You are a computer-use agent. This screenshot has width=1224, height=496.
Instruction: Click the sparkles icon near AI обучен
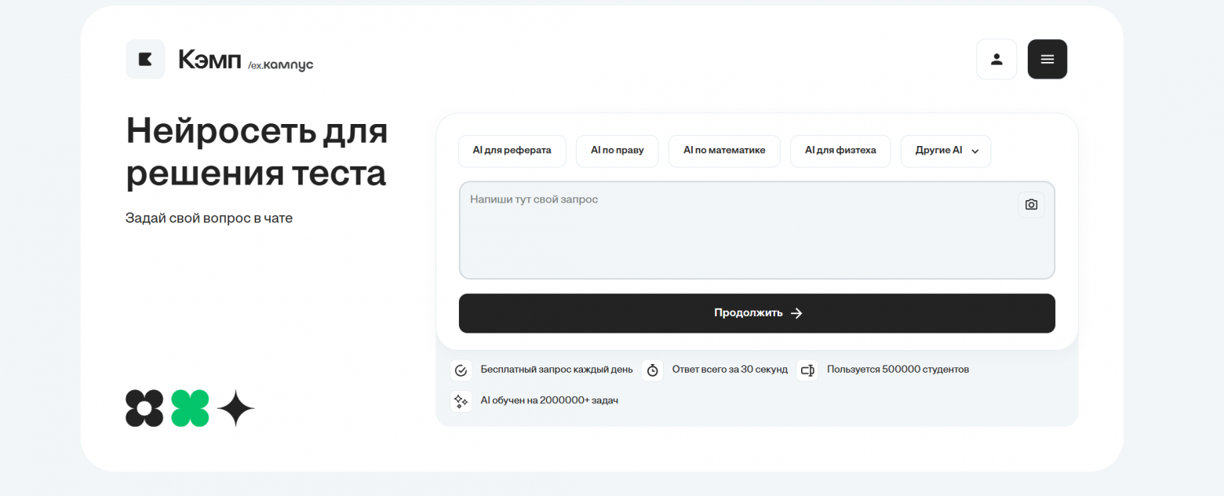pyautogui.click(x=461, y=401)
